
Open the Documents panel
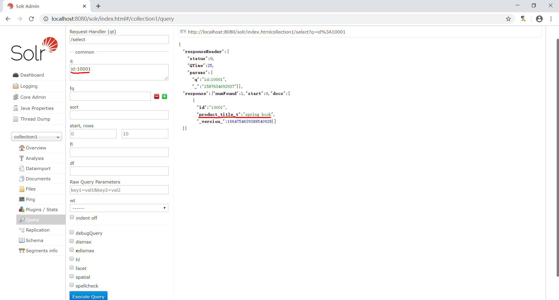pyautogui.click(x=38, y=179)
